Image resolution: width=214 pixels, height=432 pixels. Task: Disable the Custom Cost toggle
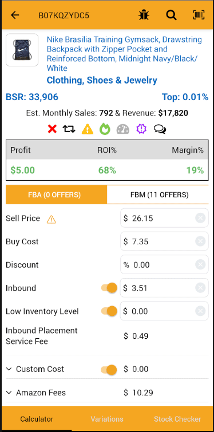(x=109, y=370)
